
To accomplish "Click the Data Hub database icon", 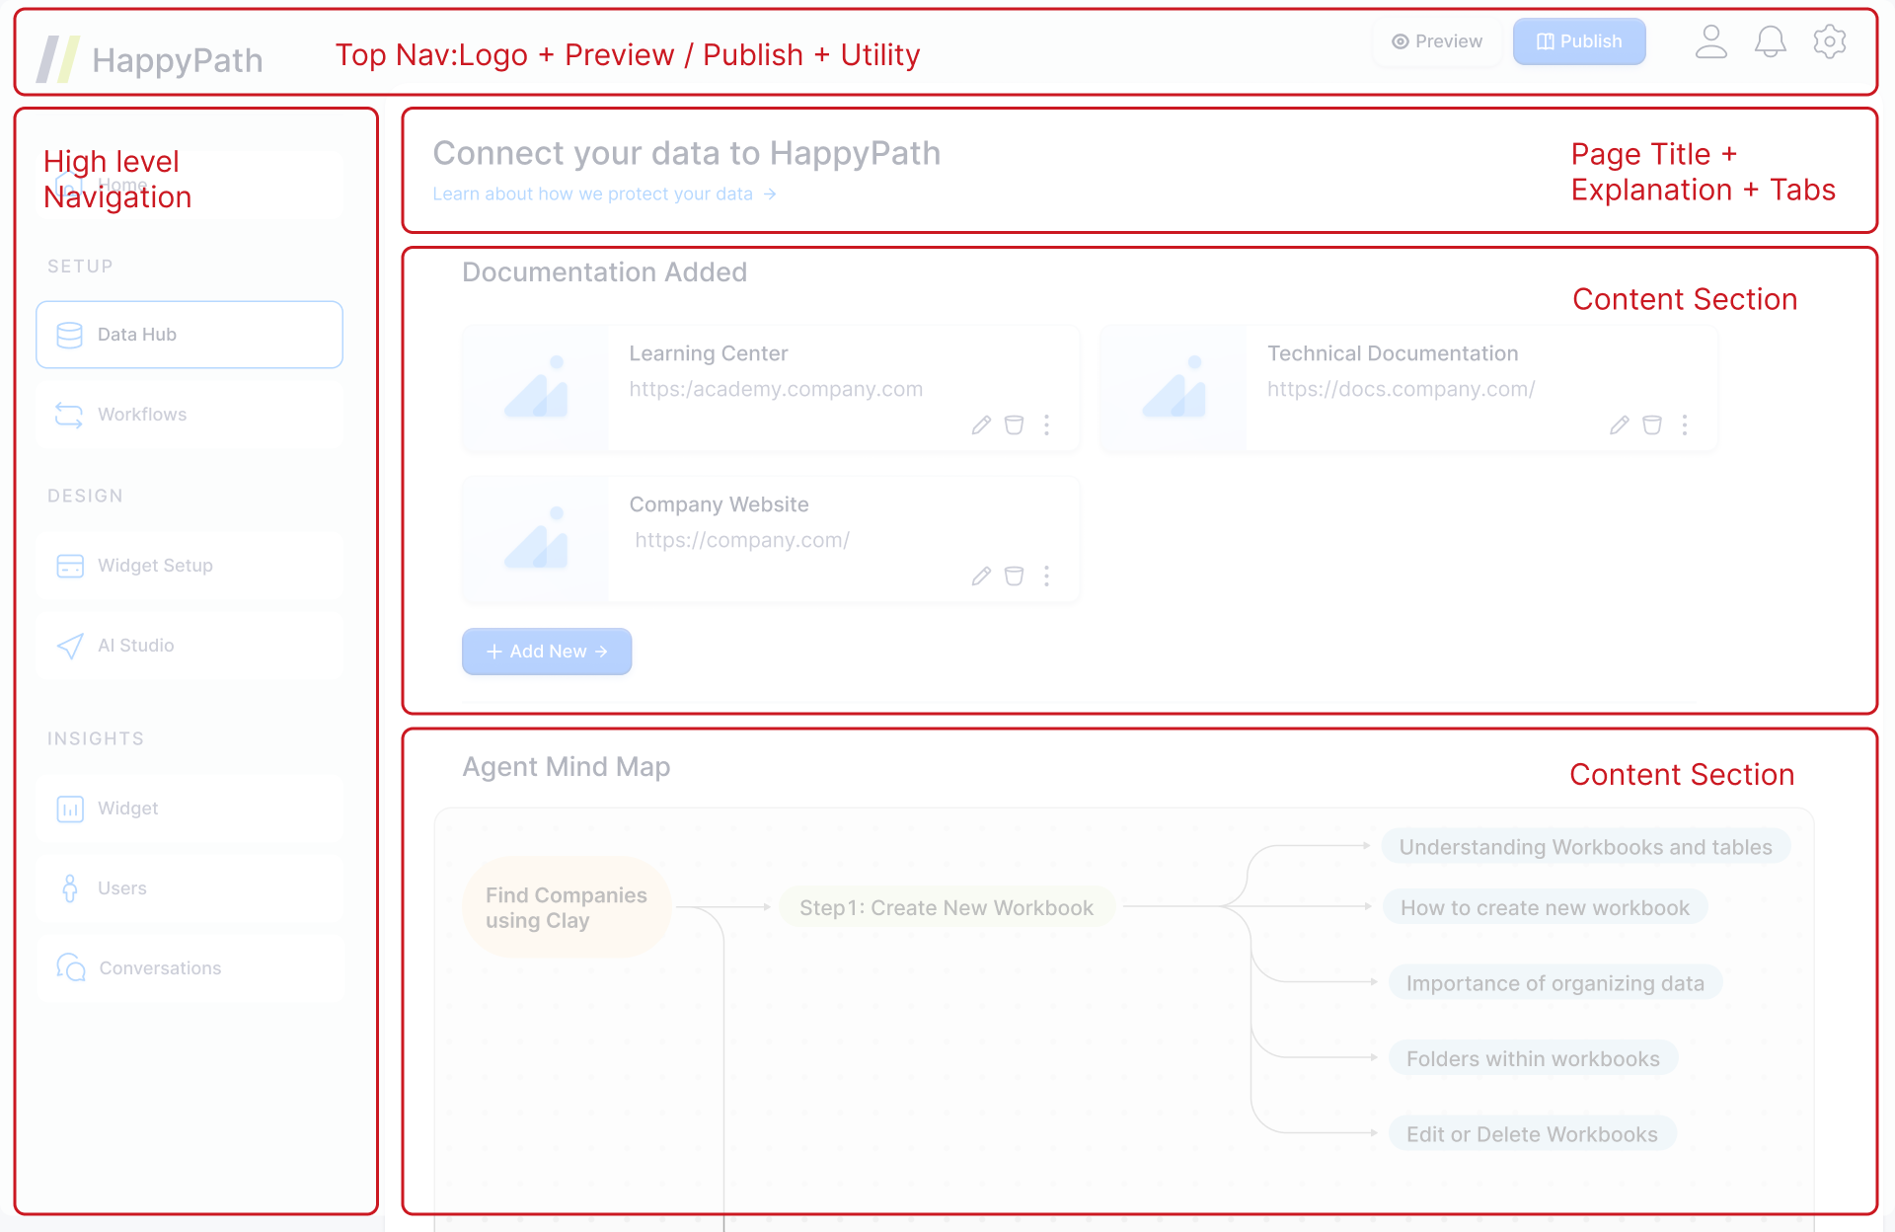I will tap(69, 335).
